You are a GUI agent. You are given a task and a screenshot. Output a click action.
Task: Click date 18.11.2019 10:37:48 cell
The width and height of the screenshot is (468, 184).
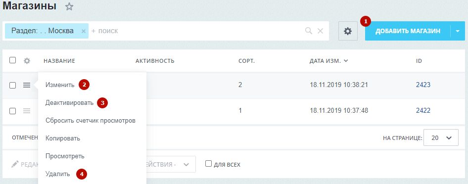pyautogui.click(x=339, y=111)
